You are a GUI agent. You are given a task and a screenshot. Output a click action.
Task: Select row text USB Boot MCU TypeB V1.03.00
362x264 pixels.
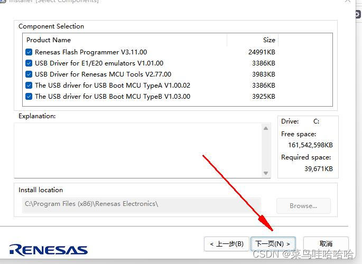pyautogui.click(x=113, y=97)
